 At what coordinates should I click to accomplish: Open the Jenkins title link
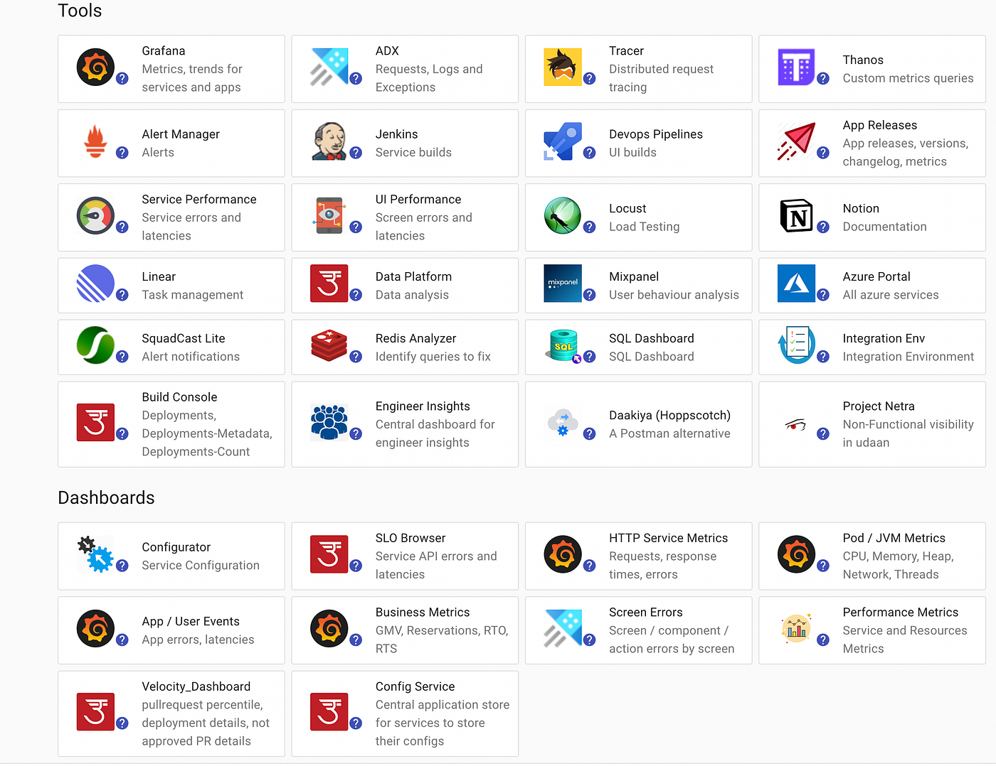pos(396,134)
